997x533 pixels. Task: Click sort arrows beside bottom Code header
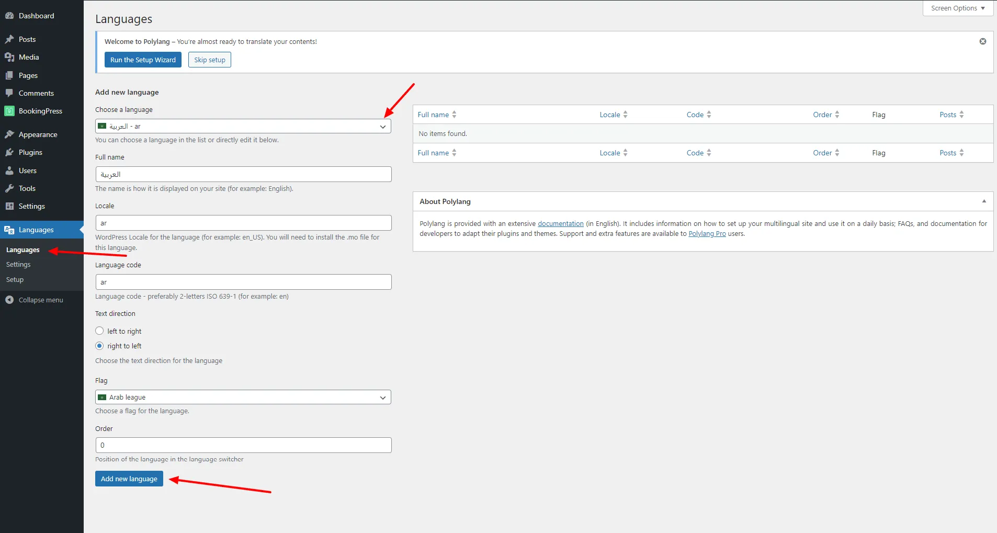point(709,153)
